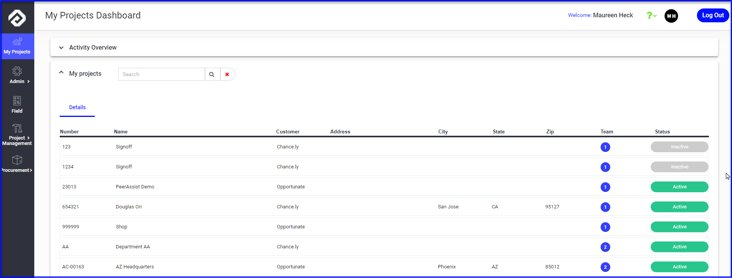The height and width of the screenshot is (278, 732).
Task: Click team badge for project 123
Action: [605, 147]
